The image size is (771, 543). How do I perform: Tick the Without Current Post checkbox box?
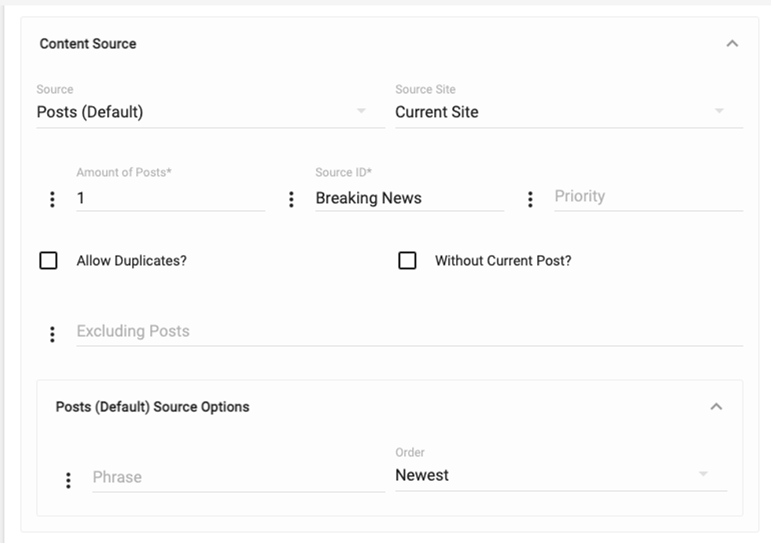[408, 260]
